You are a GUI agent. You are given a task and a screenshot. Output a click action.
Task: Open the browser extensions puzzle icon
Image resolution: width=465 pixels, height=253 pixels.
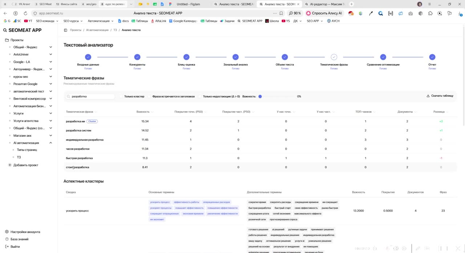(430, 13)
